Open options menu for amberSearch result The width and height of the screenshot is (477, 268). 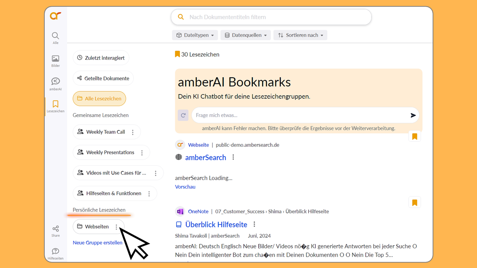tap(233, 157)
